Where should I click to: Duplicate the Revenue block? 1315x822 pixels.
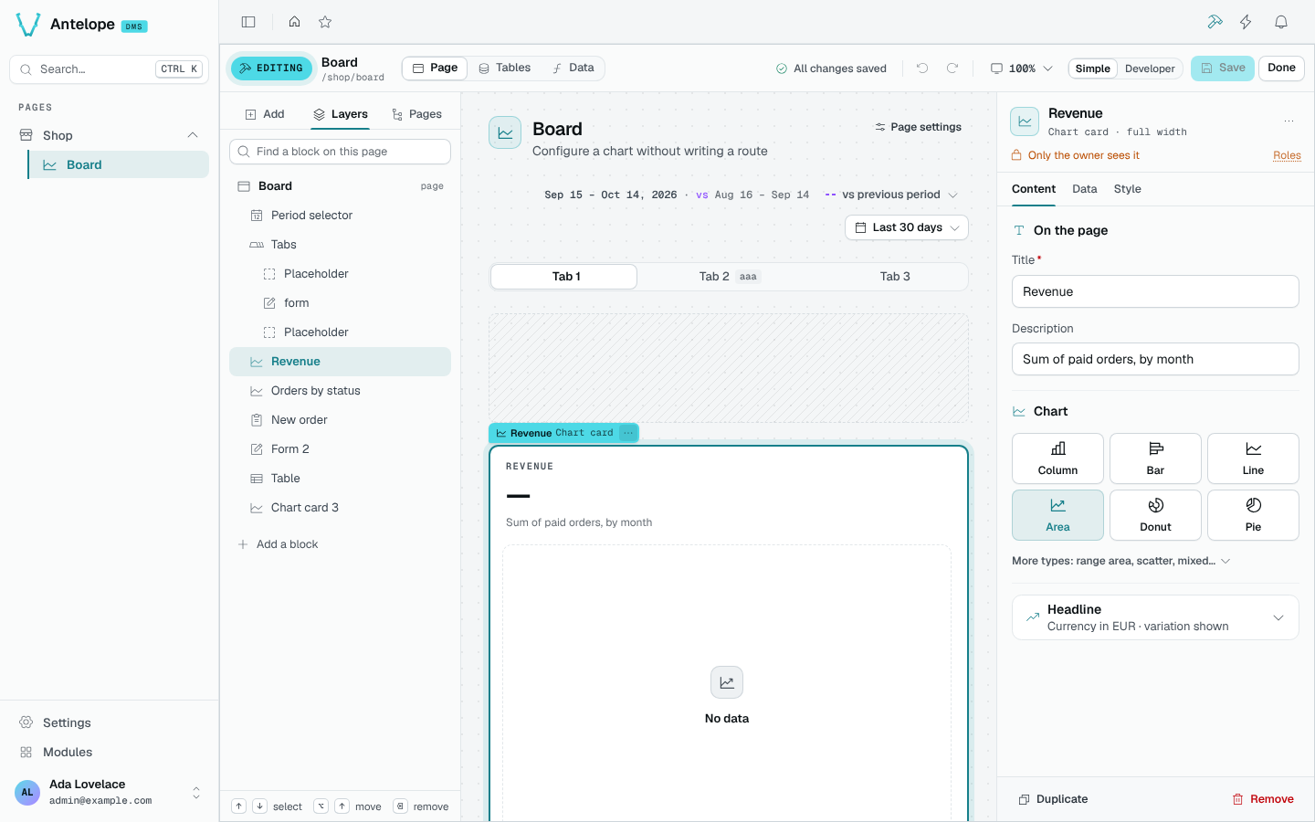click(x=1053, y=799)
